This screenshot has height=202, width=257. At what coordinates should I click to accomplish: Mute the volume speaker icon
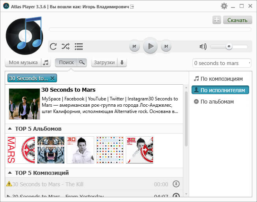203,46
